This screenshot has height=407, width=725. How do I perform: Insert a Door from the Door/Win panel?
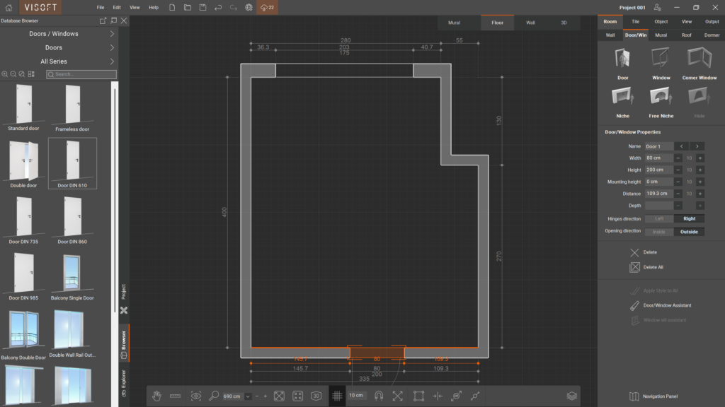pyautogui.click(x=623, y=64)
